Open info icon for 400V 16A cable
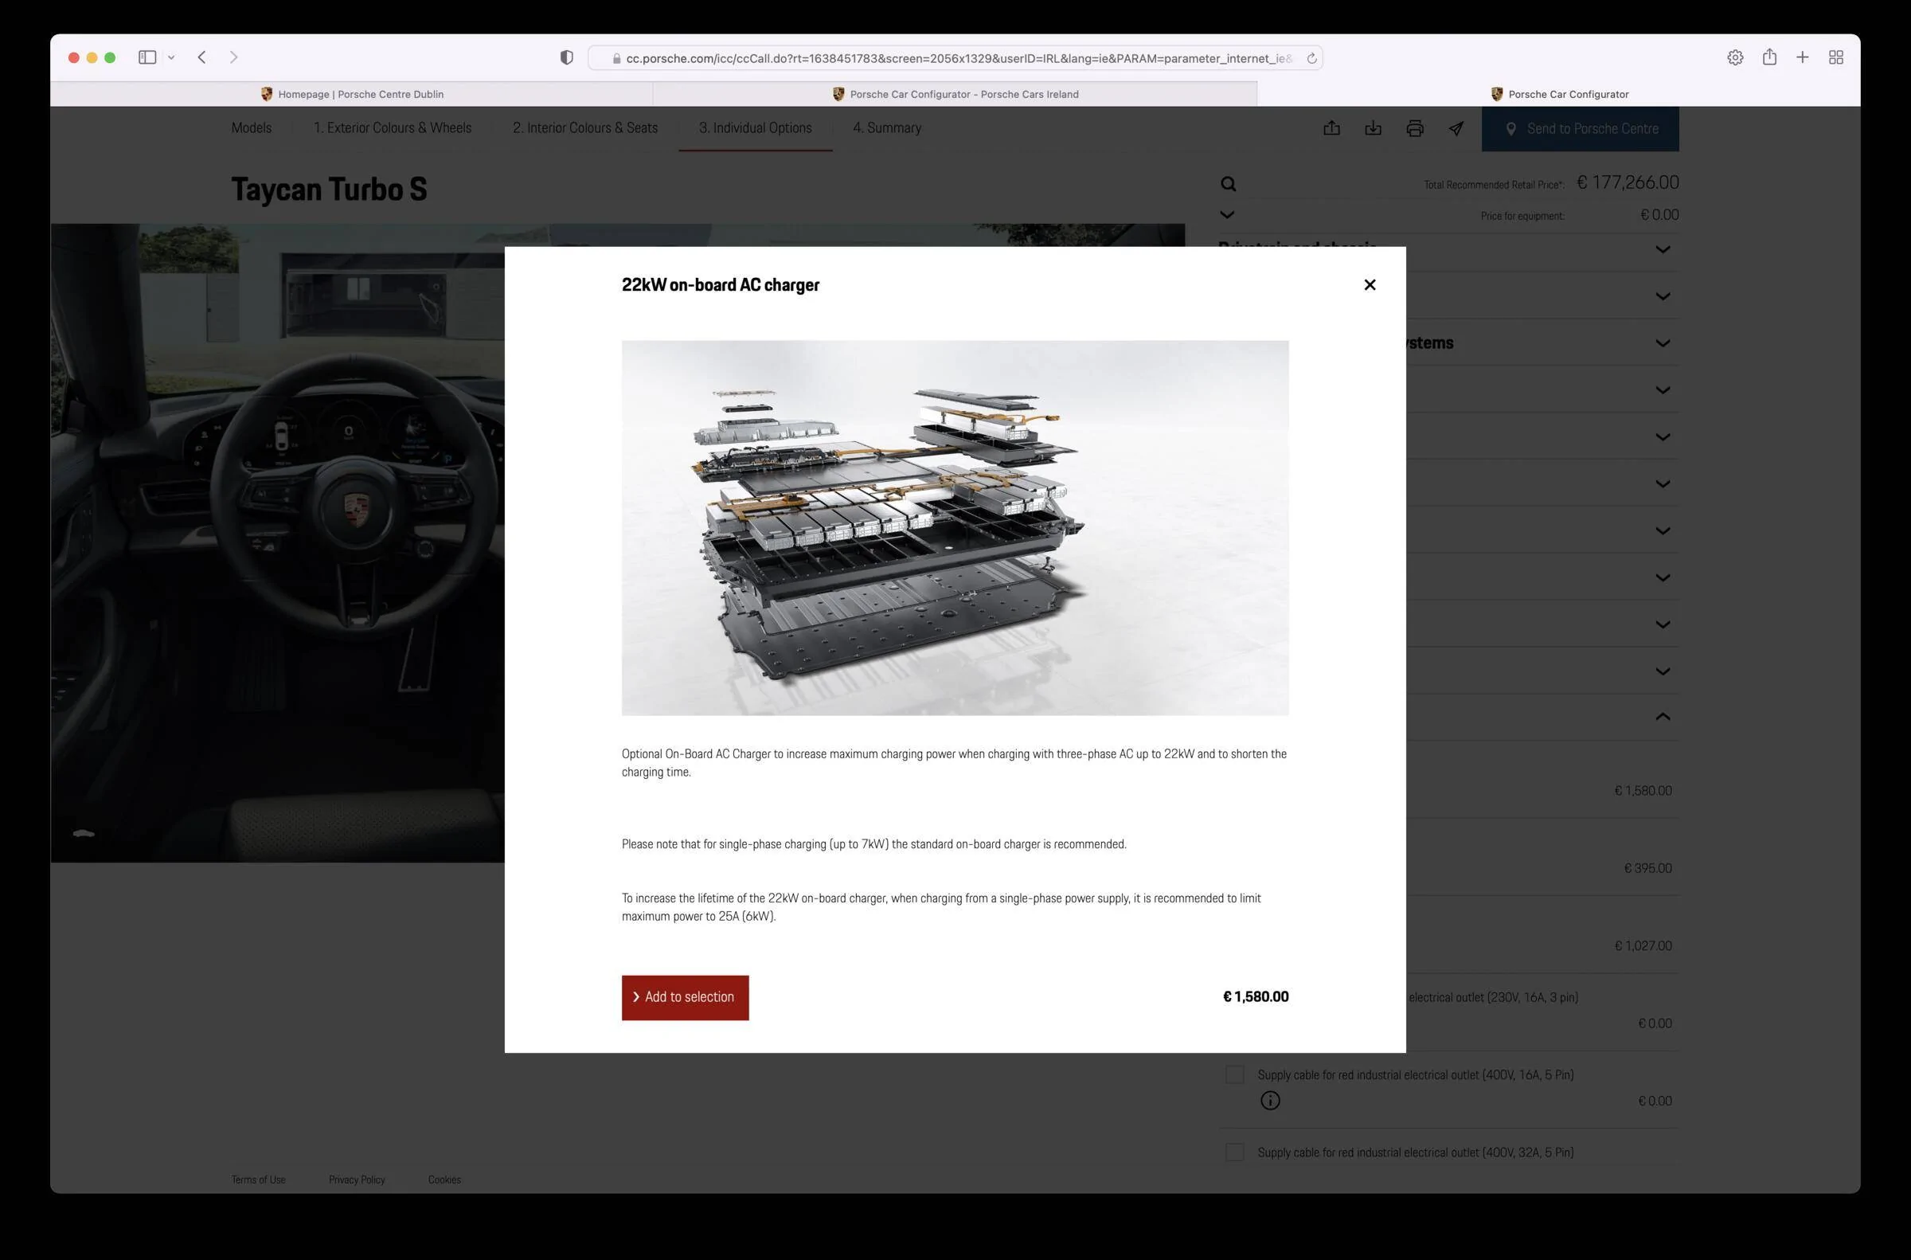Viewport: 1911px width, 1260px height. tap(1270, 1101)
